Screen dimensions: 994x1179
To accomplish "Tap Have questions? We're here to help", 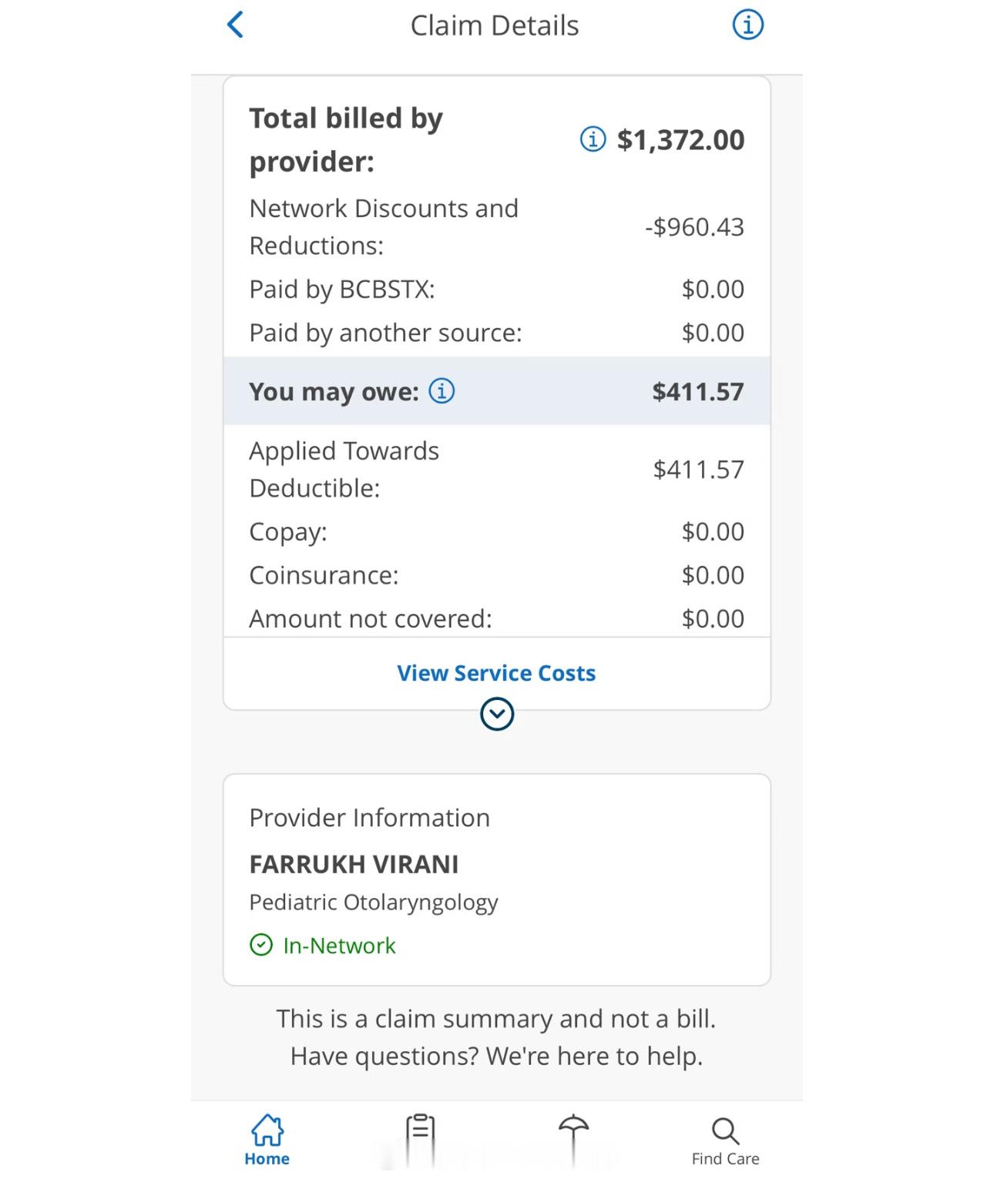I will point(496,1056).
